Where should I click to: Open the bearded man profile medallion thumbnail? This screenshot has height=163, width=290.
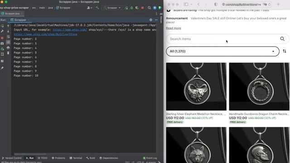coord(259,145)
